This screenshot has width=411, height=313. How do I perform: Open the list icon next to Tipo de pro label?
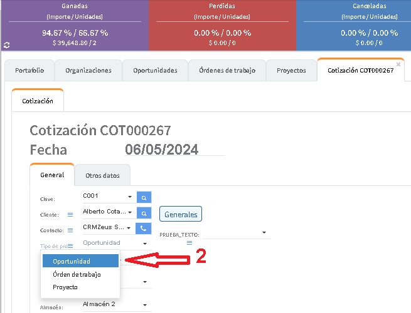click(x=70, y=246)
